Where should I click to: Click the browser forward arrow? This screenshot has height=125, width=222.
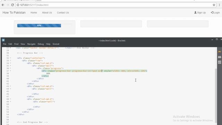pos(8,5)
